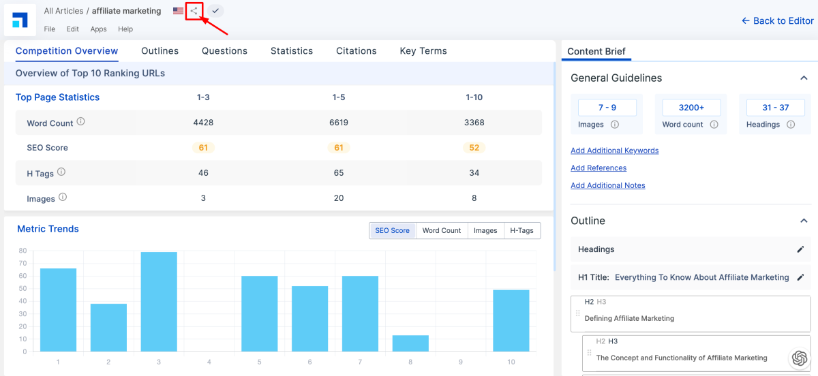This screenshot has height=376, width=818.
Task: Switch to the Key Terms tab
Action: click(423, 51)
